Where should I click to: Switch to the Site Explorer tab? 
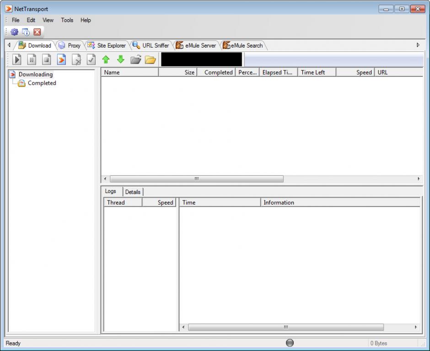click(x=107, y=46)
